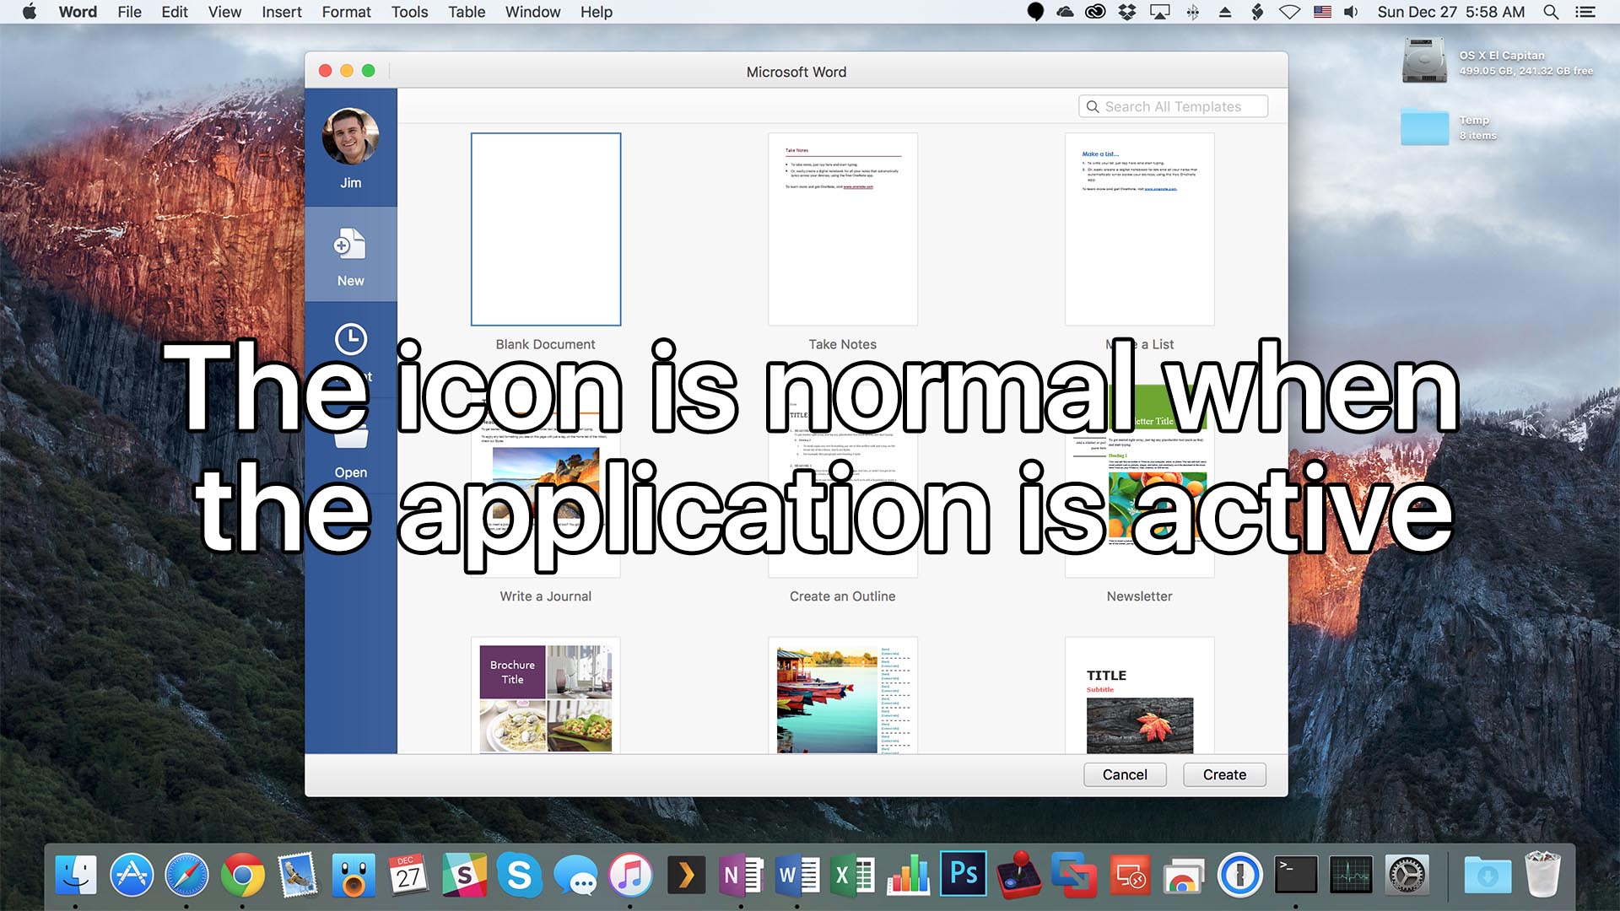Open Messages from the Dock
This screenshot has width=1620, height=911.
click(x=575, y=877)
